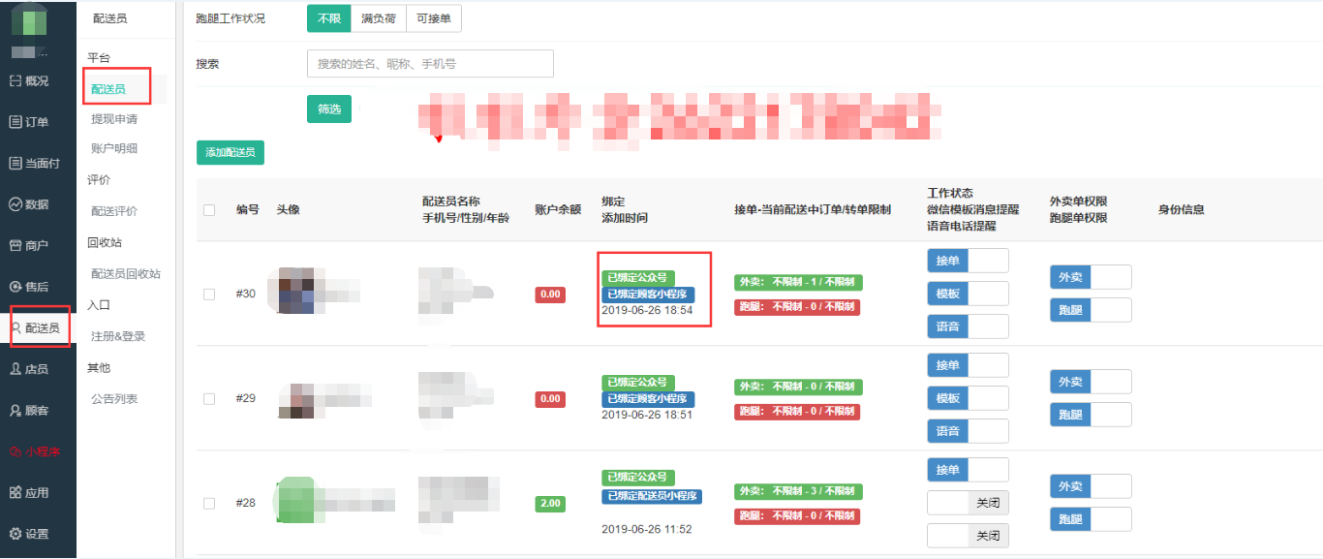Toggle the 跑腿 permission switch in row #29
Screen dimensions: 1323x559
(x=1091, y=415)
